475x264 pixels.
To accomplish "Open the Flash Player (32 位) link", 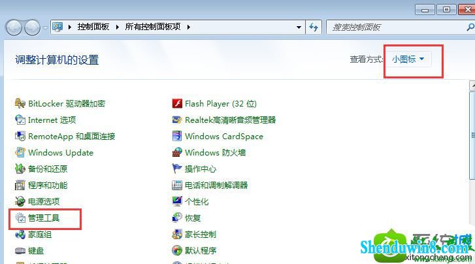I will click(221, 104).
